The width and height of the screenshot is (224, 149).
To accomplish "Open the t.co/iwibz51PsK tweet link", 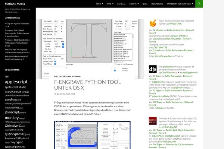I will (174, 23).
